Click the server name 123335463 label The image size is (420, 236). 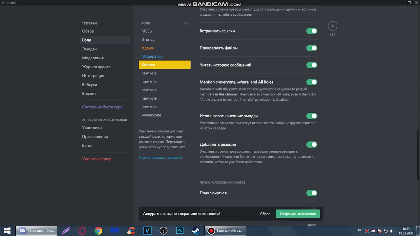point(90,23)
